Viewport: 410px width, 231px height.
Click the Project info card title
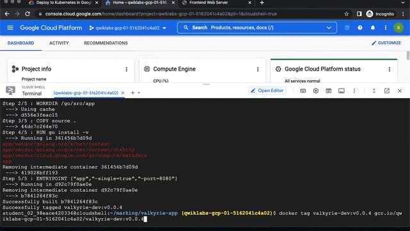point(37,69)
